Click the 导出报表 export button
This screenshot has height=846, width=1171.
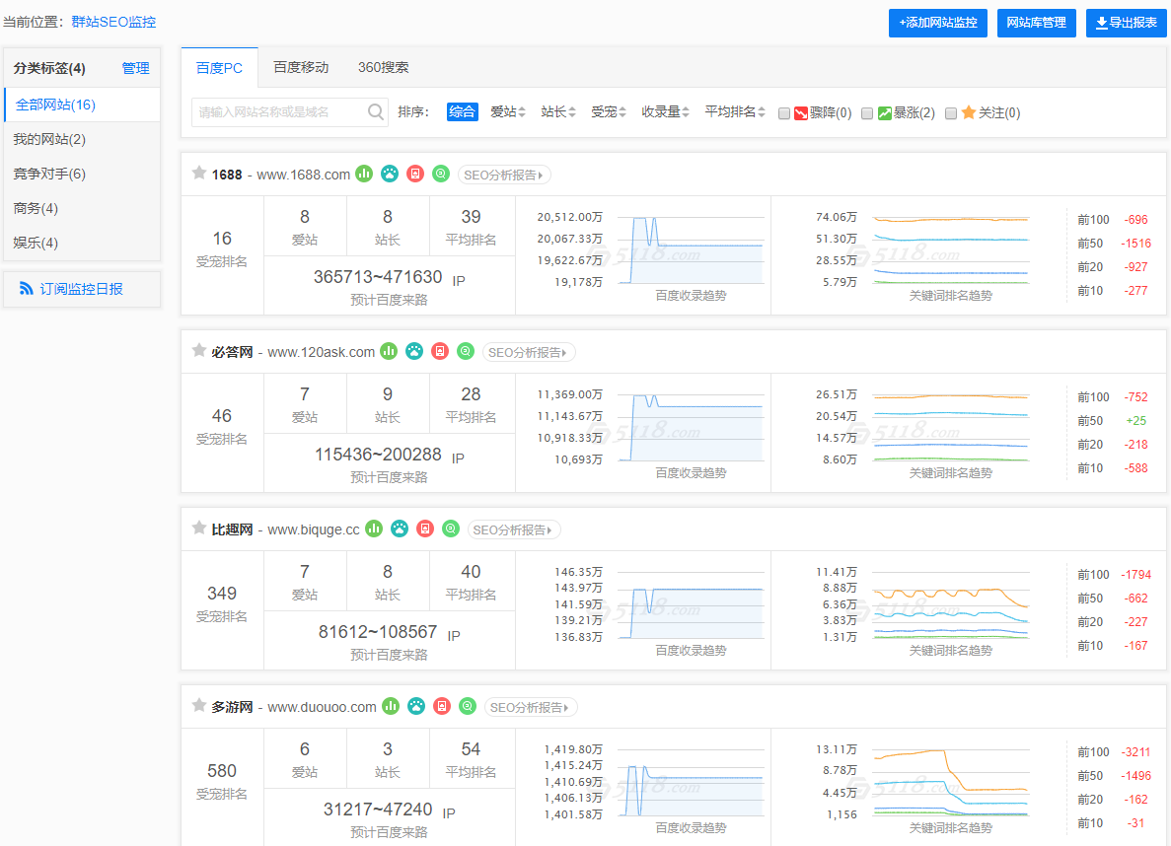[x=1127, y=23]
